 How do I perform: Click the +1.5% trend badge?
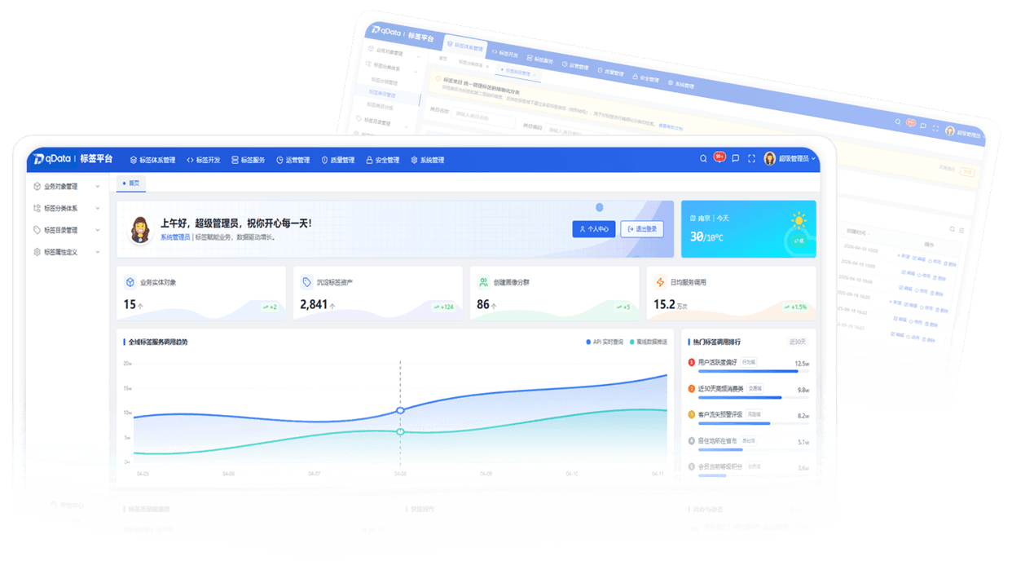point(797,307)
